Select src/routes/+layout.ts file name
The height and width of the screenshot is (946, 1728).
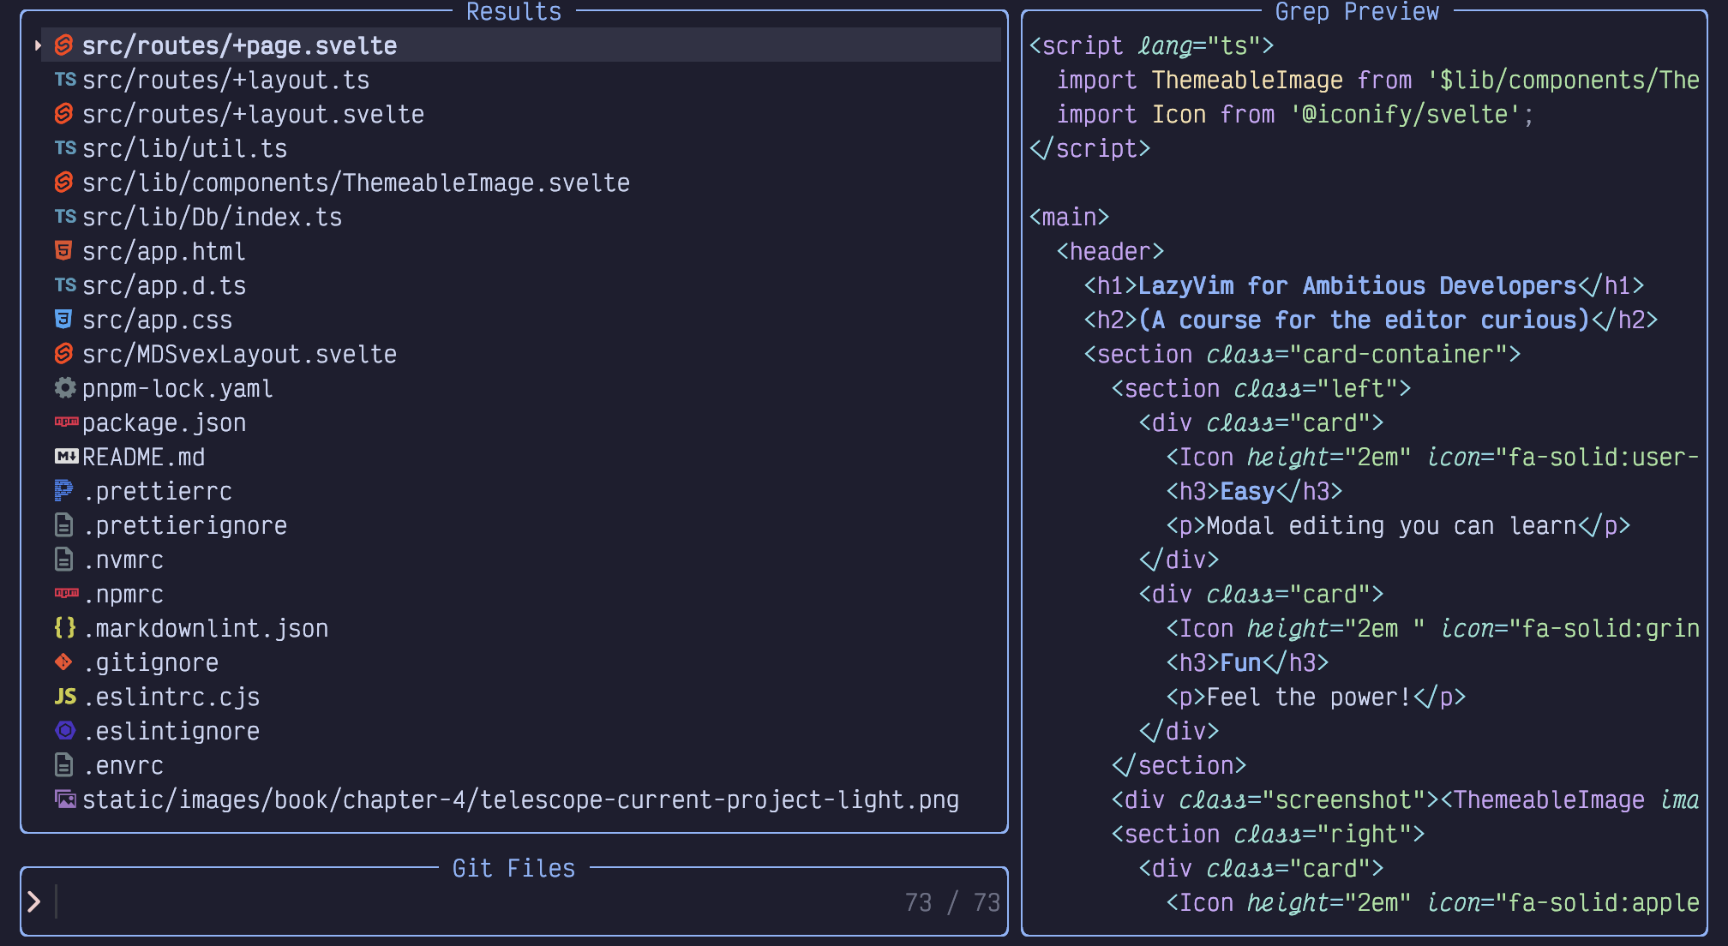225,80
